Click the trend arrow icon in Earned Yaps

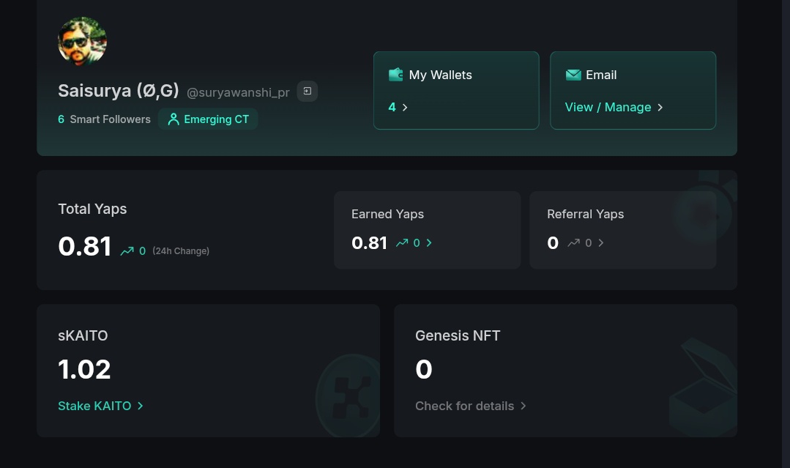point(402,243)
